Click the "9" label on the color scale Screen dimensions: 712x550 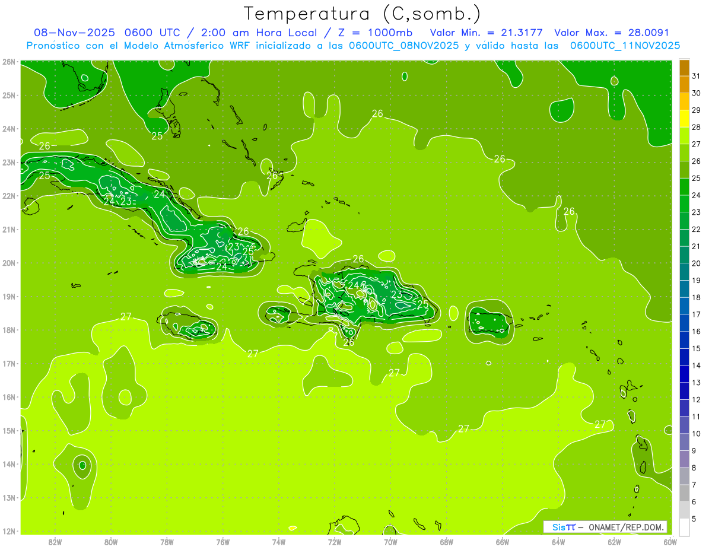point(694,450)
